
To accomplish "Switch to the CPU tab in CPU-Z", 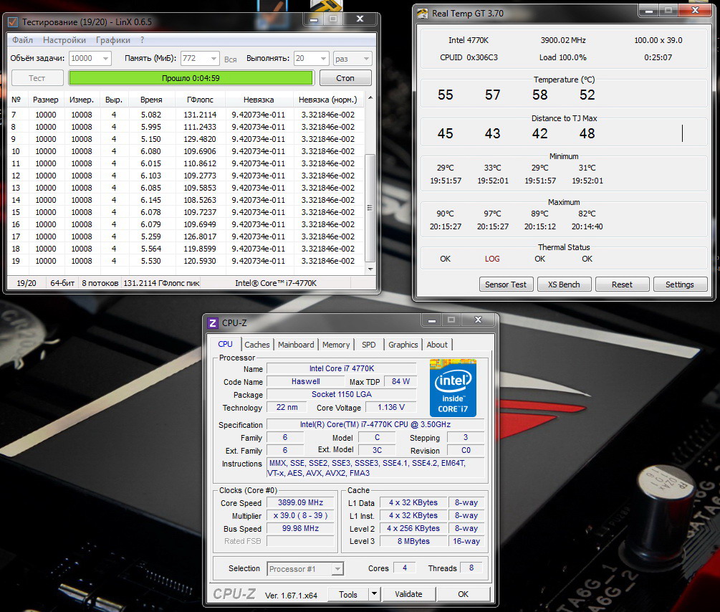I will (x=225, y=344).
